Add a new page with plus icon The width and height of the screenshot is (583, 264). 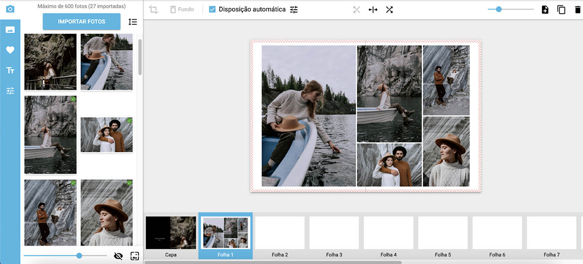point(545,10)
